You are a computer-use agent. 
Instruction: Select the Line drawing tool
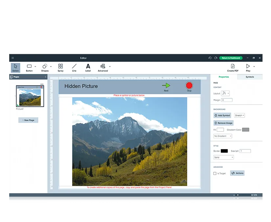click(74, 67)
